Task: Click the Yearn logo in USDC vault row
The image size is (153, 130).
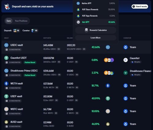Action: [x=125, y=47]
